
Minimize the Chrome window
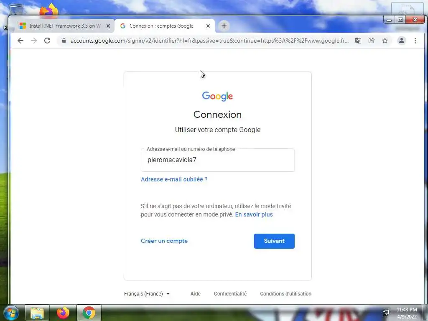pos(389,20)
